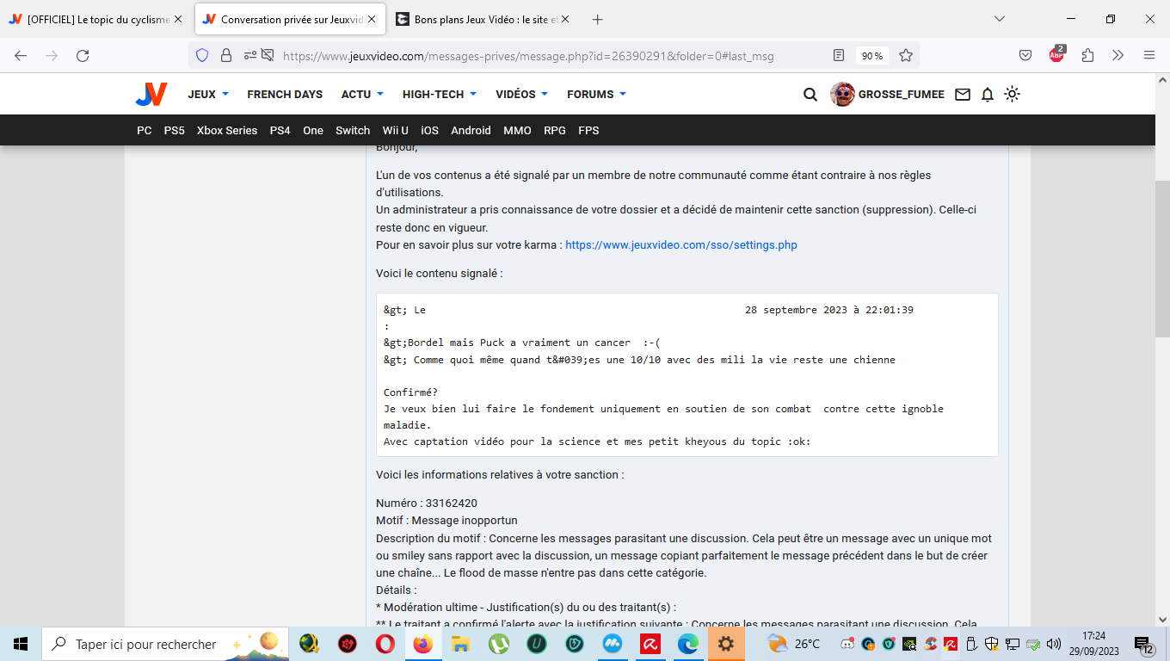Save page to Pocket icon
The image size is (1170, 661).
tap(1025, 56)
